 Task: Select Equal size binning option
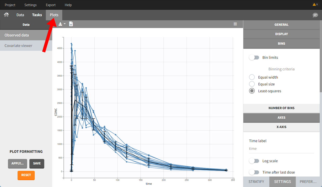[x=252, y=84]
